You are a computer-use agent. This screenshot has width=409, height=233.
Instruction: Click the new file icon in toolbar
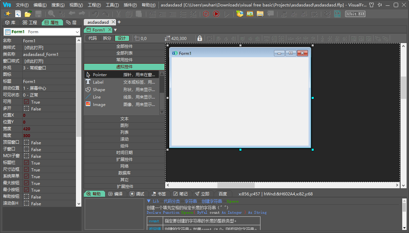pos(18,14)
